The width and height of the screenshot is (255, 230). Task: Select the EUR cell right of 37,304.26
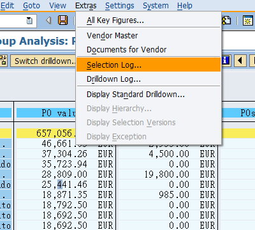105,154
